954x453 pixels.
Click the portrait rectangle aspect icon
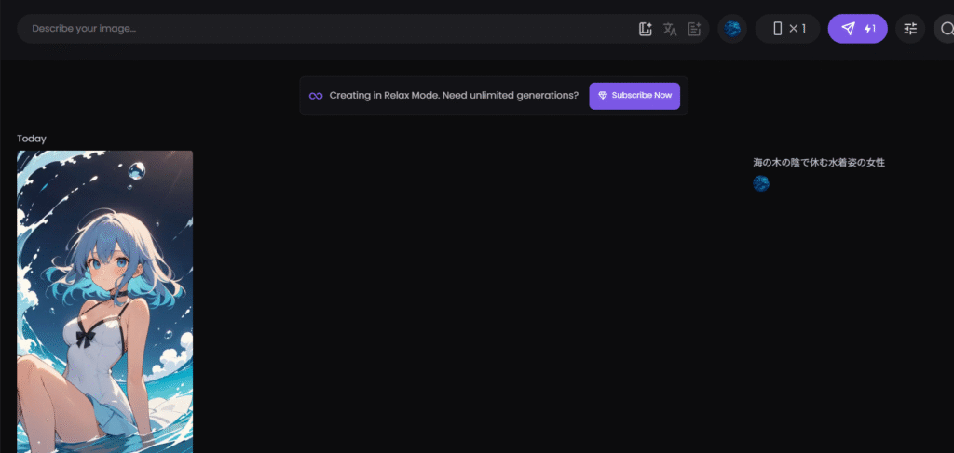[777, 29]
